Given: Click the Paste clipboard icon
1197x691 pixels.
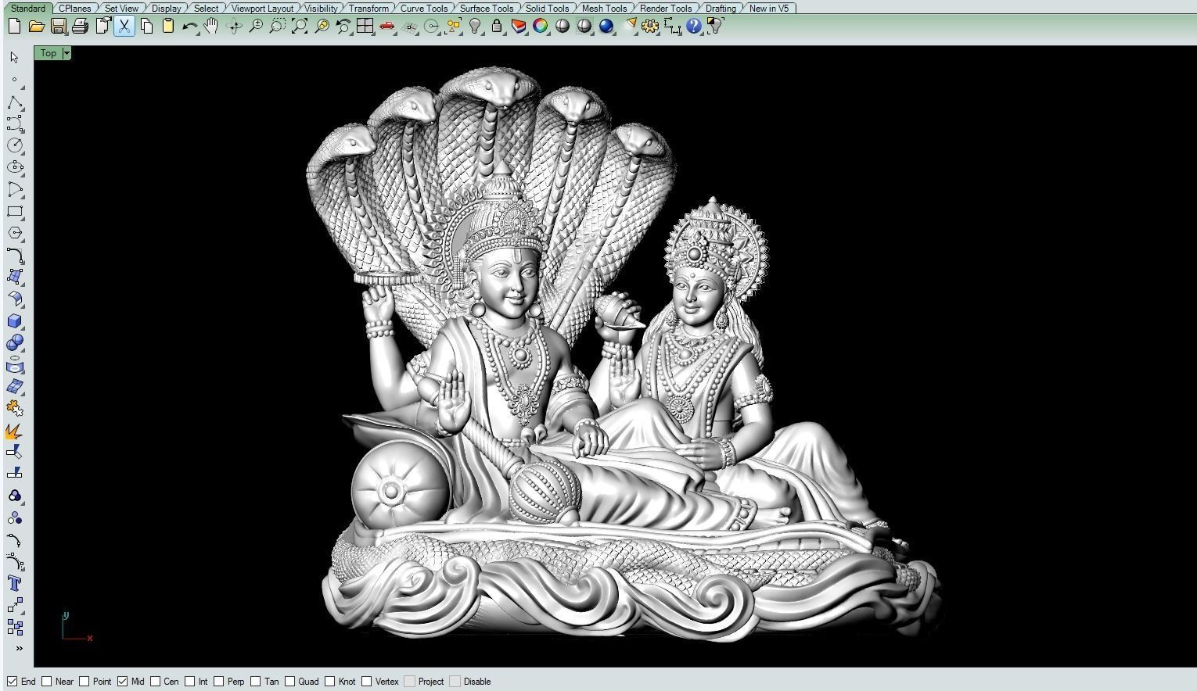Looking at the screenshot, I should pos(167,26).
